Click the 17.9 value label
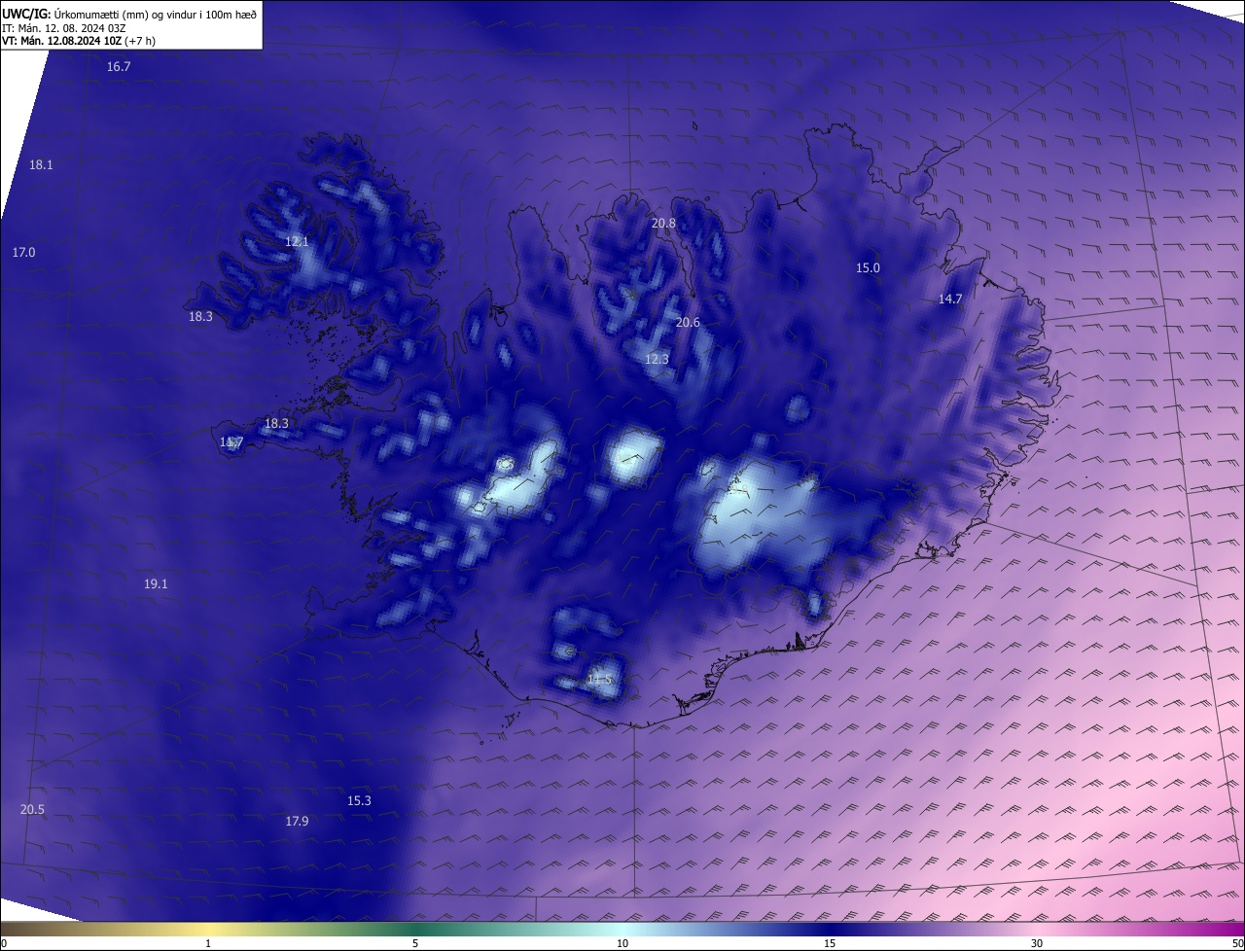The height and width of the screenshot is (951, 1245). (x=297, y=822)
